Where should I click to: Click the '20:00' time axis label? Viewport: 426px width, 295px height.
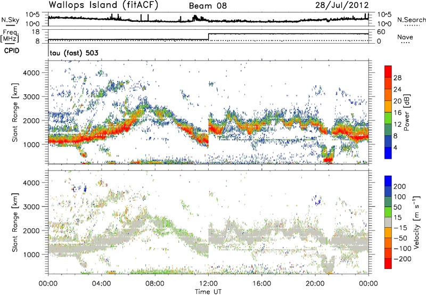315,284
